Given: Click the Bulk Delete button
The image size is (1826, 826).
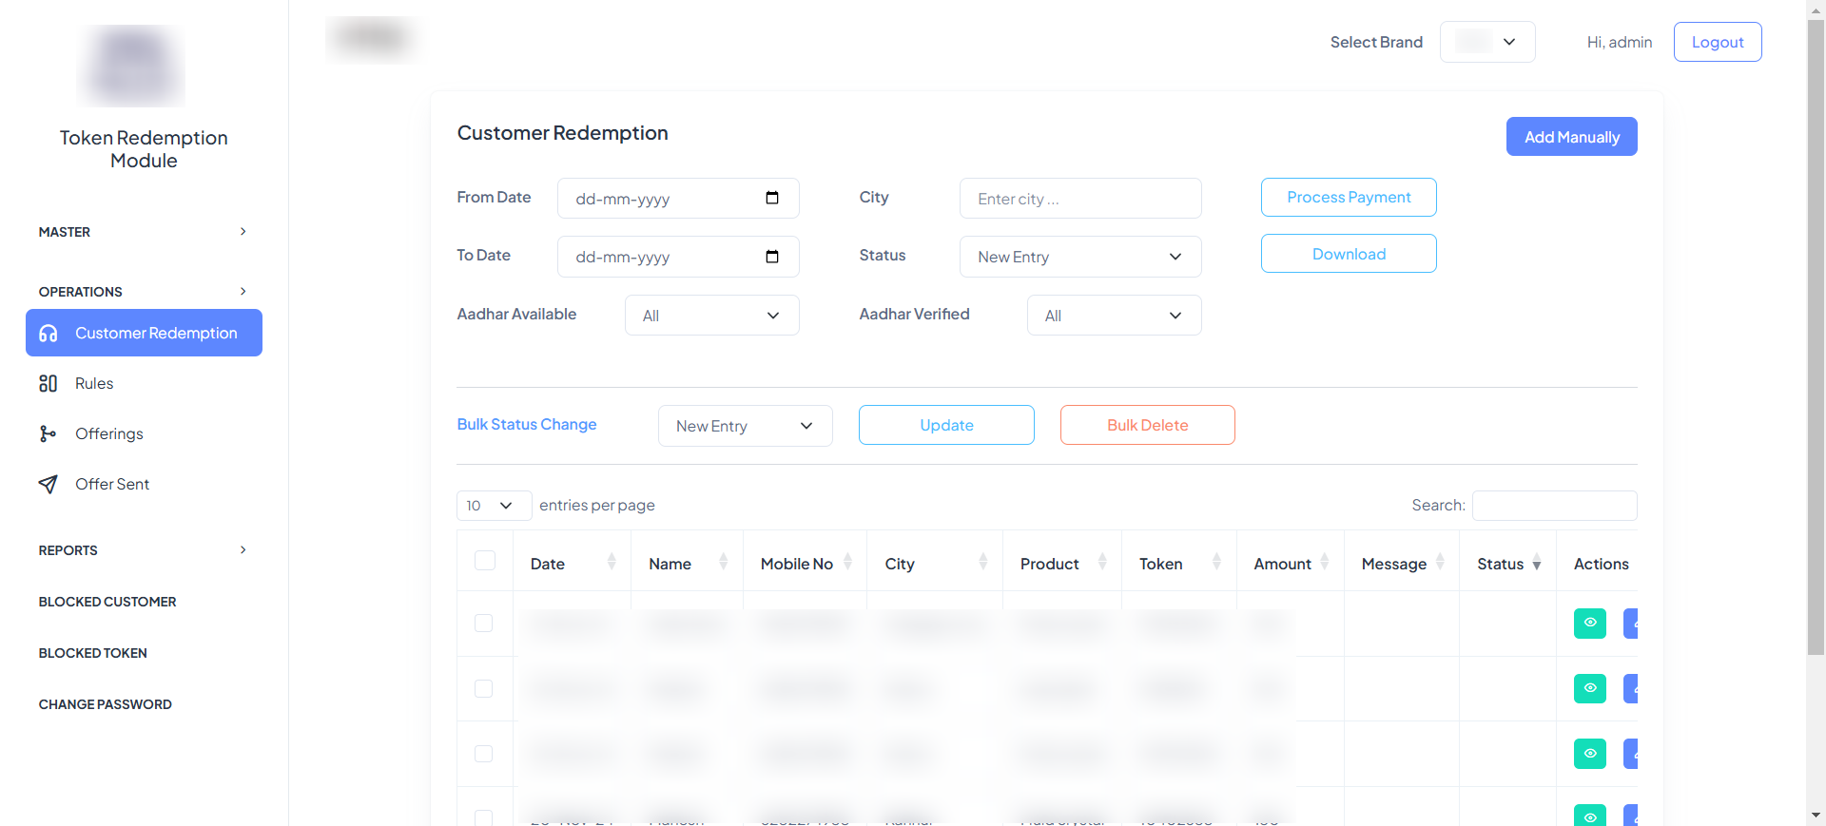Looking at the screenshot, I should pyautogui.click(x=1147, y=425).
